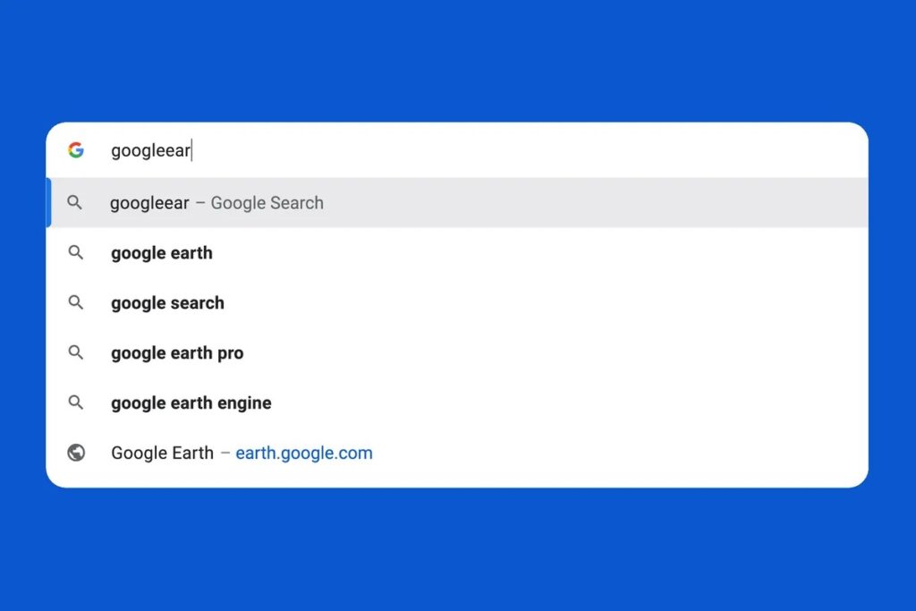The image size is (916, 611).
Task: Click the magnifier beside 'google search' suggestion
Action: pos(75,302)
